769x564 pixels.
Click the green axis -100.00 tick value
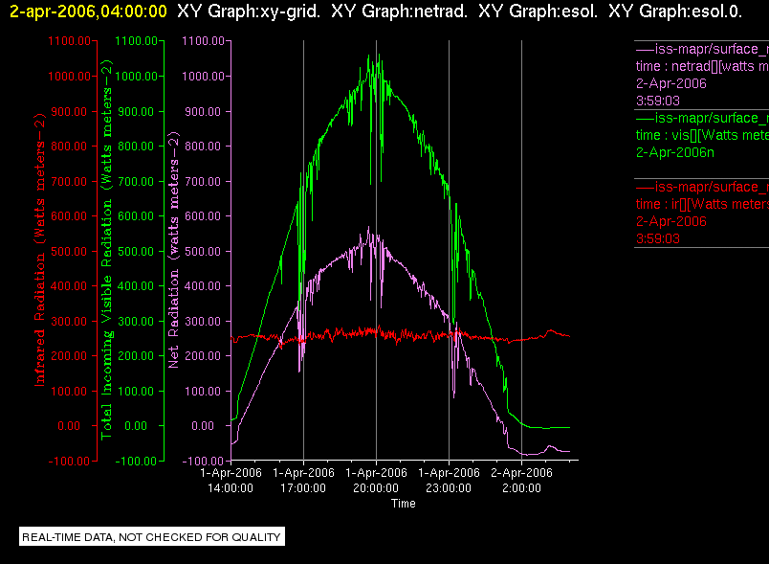[x=136, y=462]
